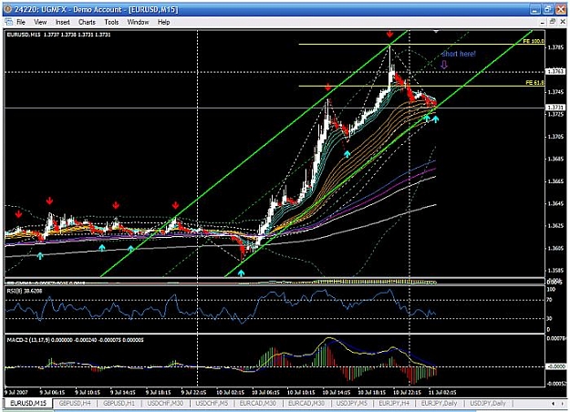The image size is (570, 412).
Task: Click the current price tag 1.3731
Action: click(x=555, y=108)
